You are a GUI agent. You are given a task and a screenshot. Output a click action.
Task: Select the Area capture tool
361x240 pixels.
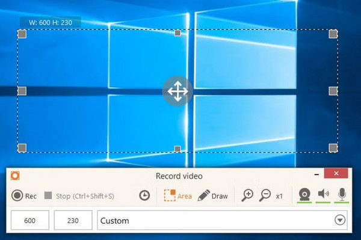tap(177, 195)
